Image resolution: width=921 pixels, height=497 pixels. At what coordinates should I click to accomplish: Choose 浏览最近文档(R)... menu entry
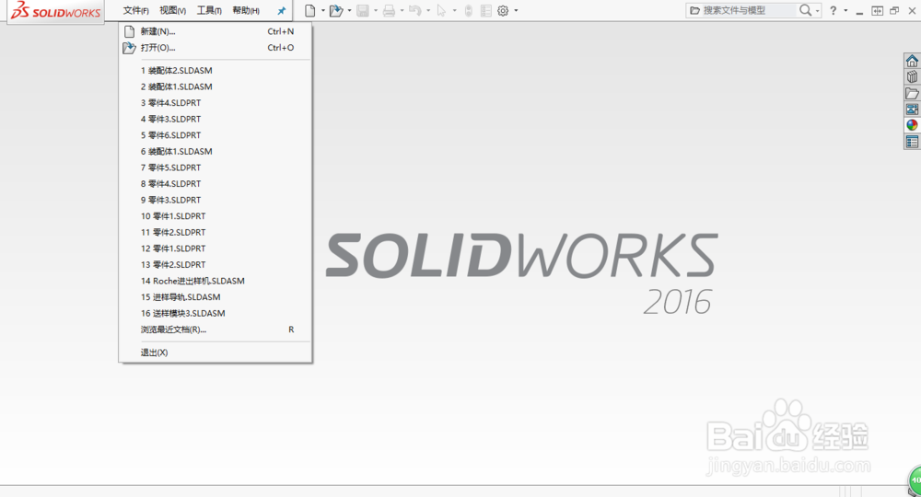(x=215, y=329)
